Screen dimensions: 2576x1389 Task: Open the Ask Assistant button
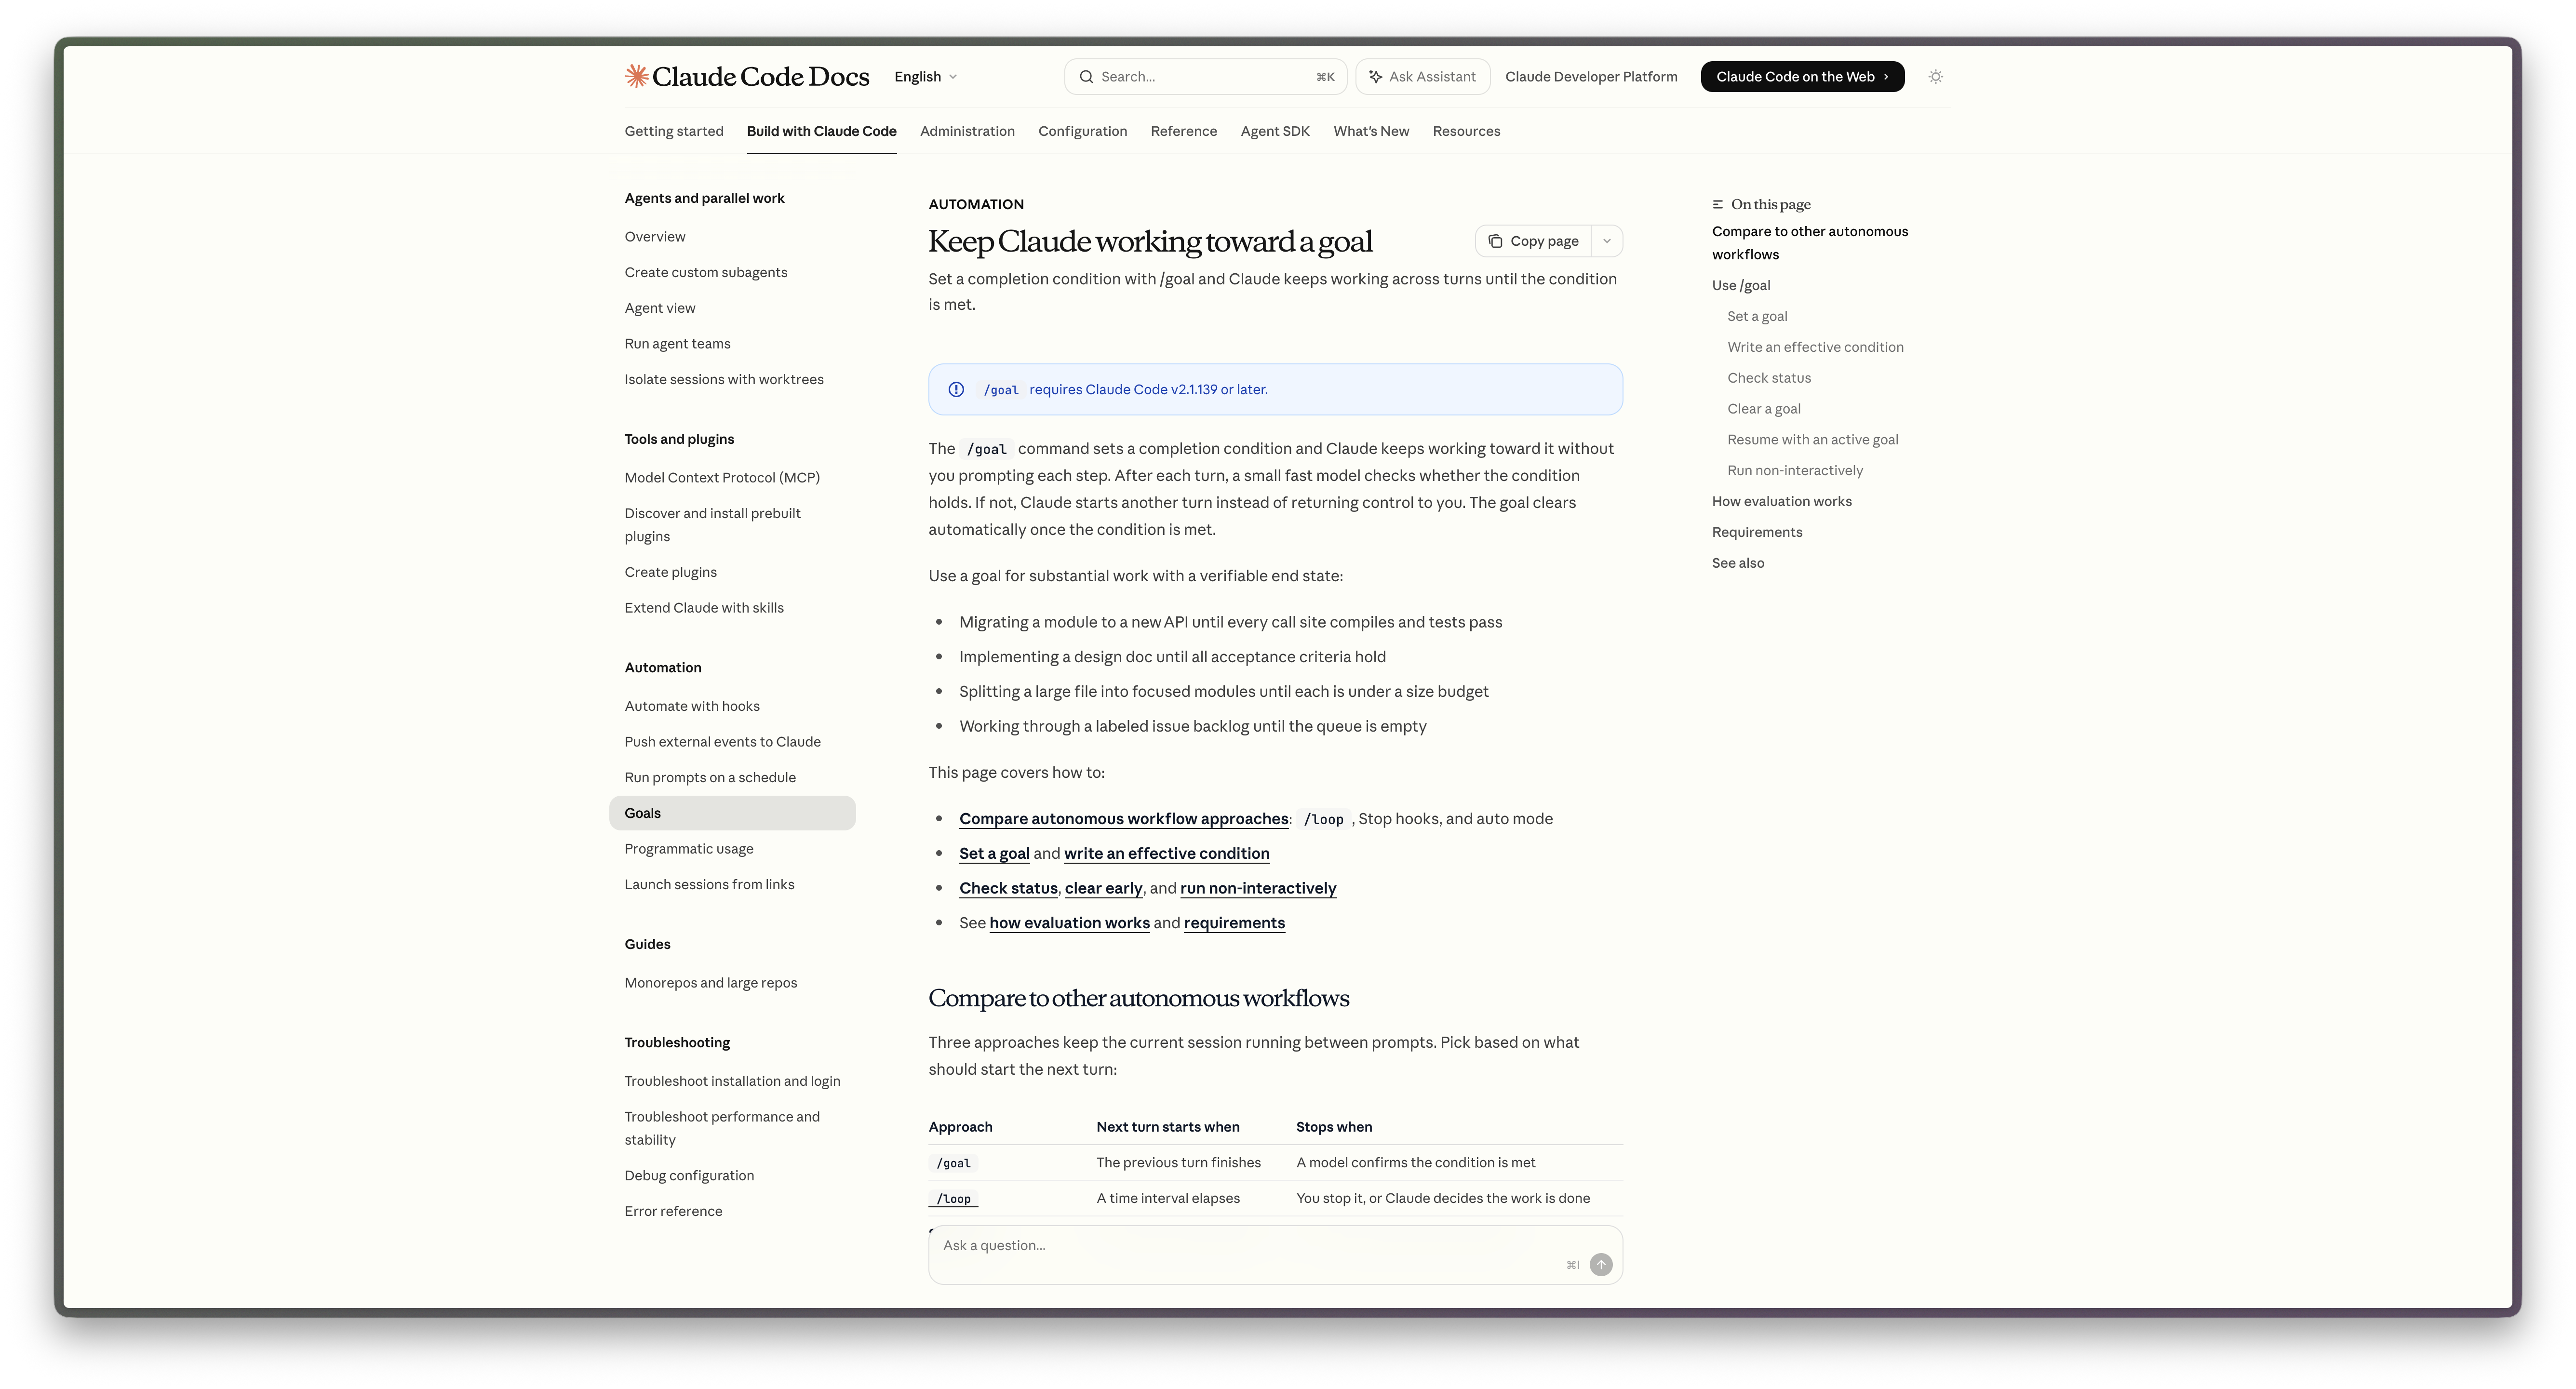point(1422,77)
